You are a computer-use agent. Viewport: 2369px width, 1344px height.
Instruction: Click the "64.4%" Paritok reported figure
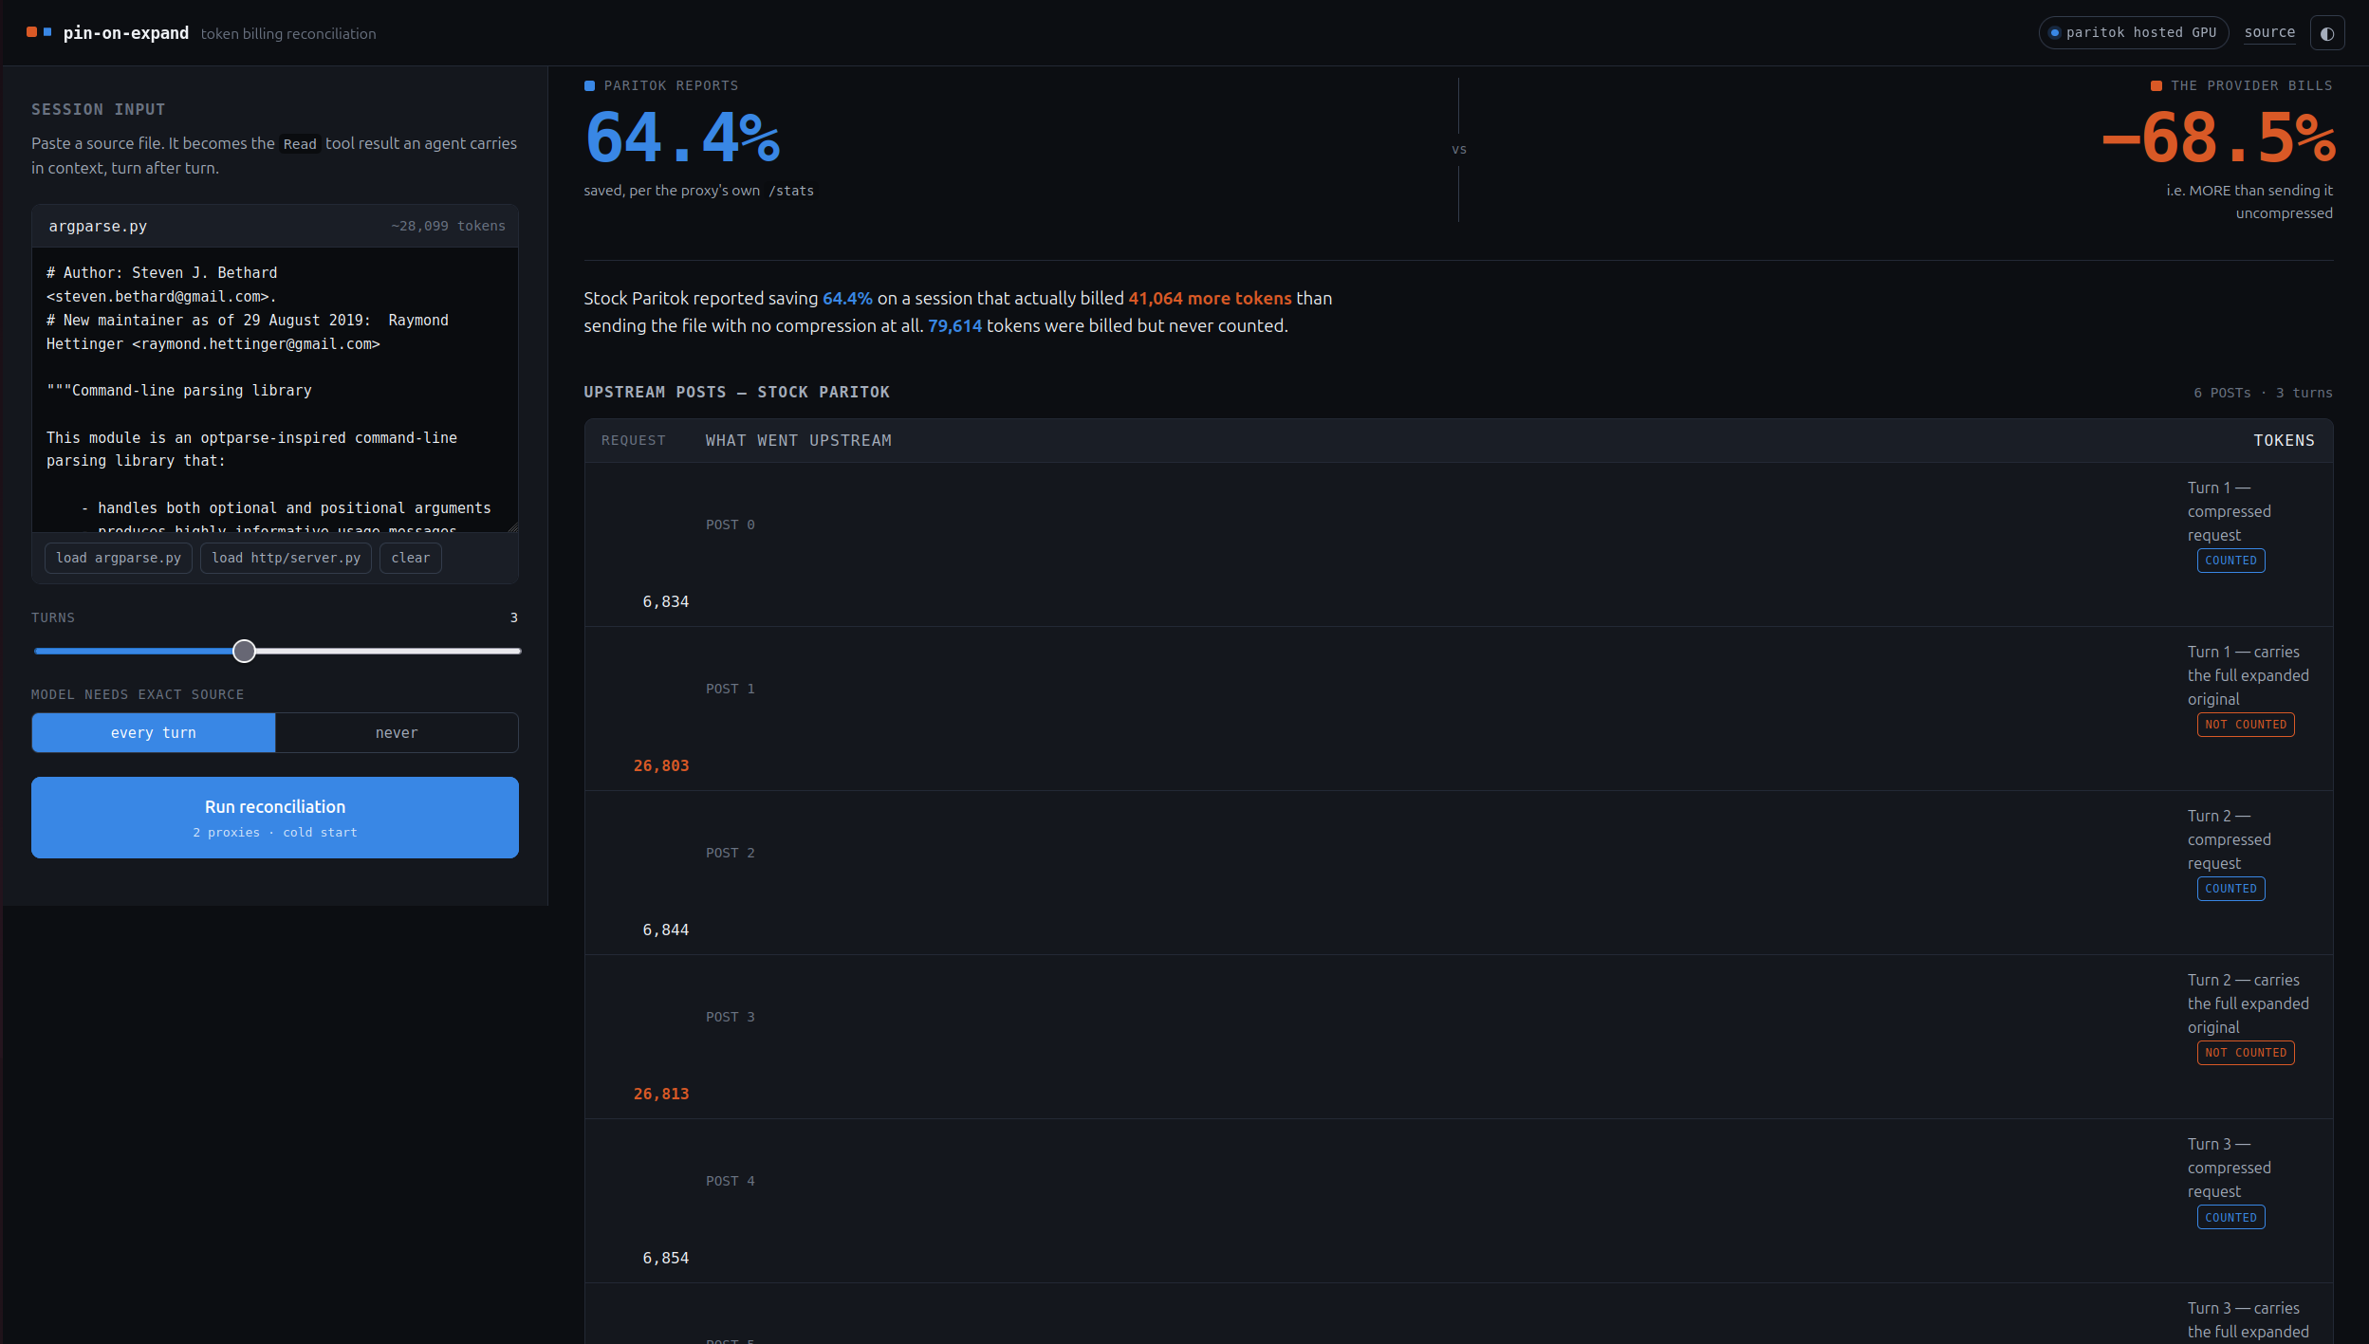(x=682, y=138)
